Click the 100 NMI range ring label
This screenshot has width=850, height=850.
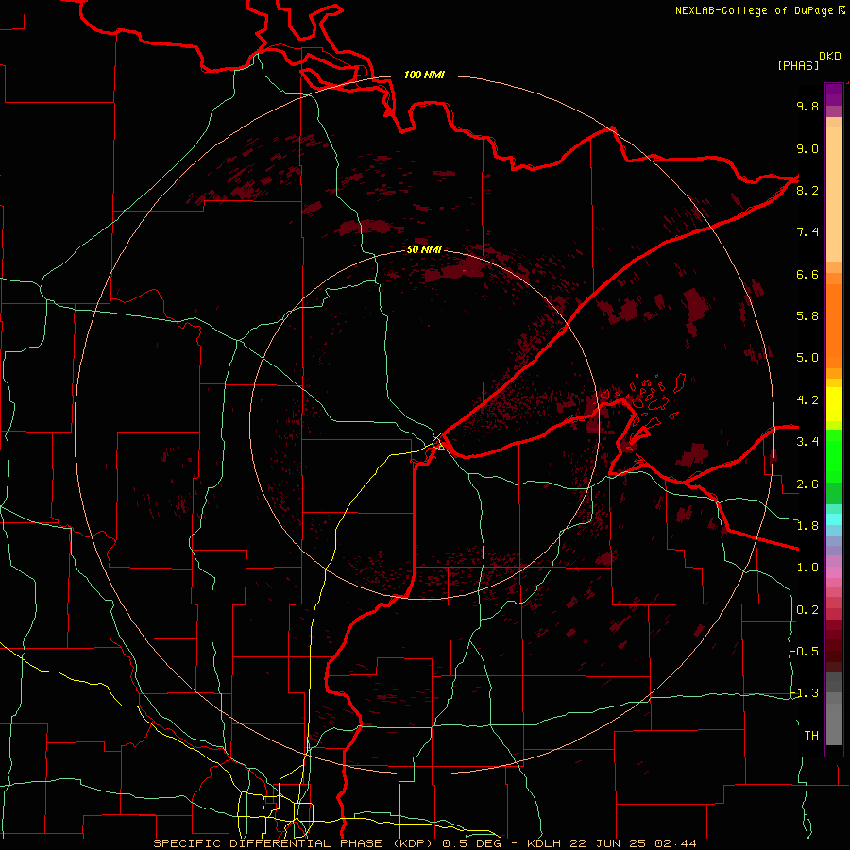424,75
